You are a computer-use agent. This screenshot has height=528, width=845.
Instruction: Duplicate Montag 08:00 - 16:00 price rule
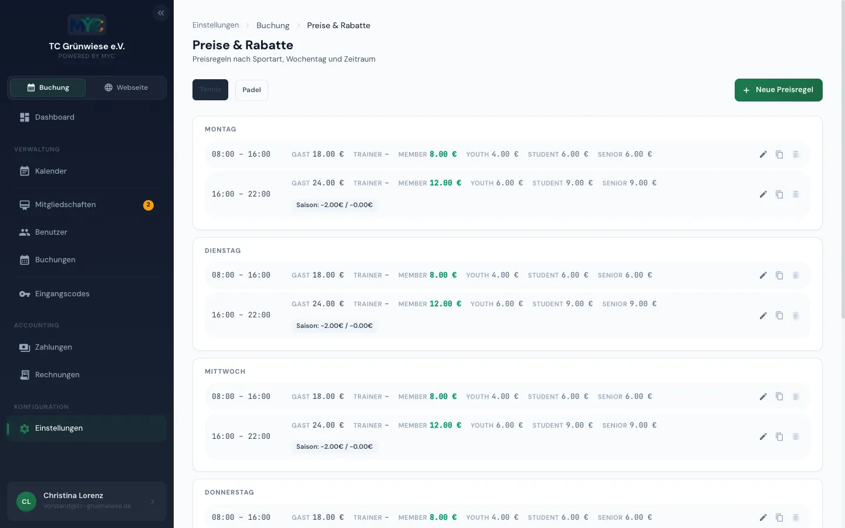779,154
